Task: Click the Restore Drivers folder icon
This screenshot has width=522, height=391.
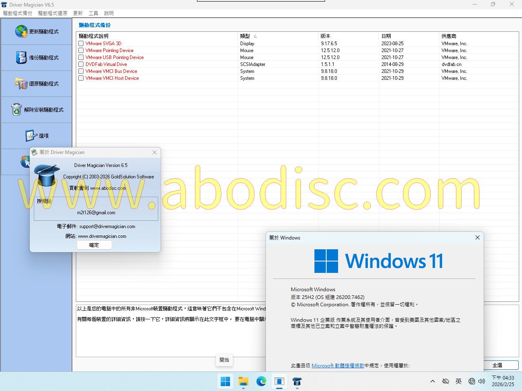Action: 21,83
